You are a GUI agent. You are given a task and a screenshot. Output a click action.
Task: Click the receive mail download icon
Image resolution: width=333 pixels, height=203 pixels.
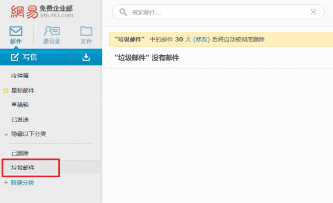(86, 57)
